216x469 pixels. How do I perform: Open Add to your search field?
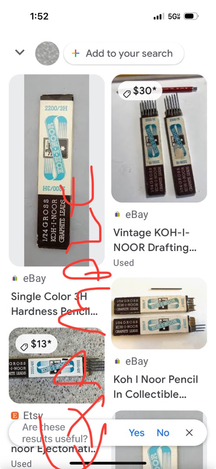click(x=123, y=53)
